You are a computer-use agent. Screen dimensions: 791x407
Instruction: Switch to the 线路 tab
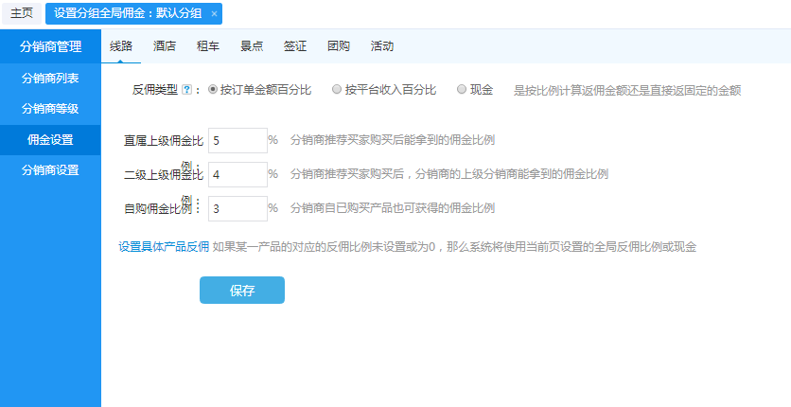pyautogui.click(x=121, y=45)
